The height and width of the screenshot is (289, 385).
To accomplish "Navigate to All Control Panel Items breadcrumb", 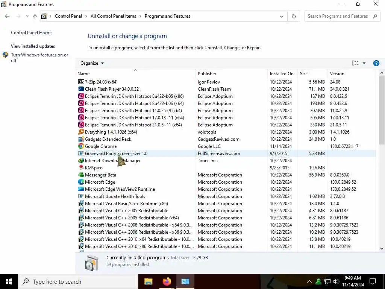I will 113,16.
